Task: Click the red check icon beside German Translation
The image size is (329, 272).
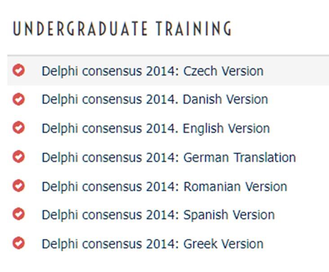Action: [x=19, y=156]
